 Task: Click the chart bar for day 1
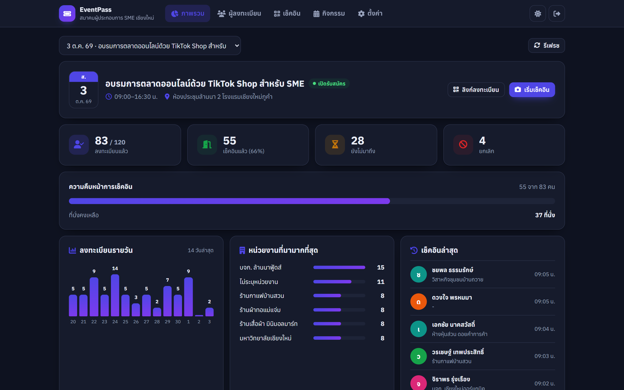tap(188, 297)
